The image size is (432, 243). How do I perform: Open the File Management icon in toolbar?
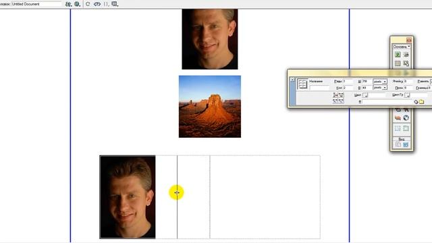coord(68,4)
